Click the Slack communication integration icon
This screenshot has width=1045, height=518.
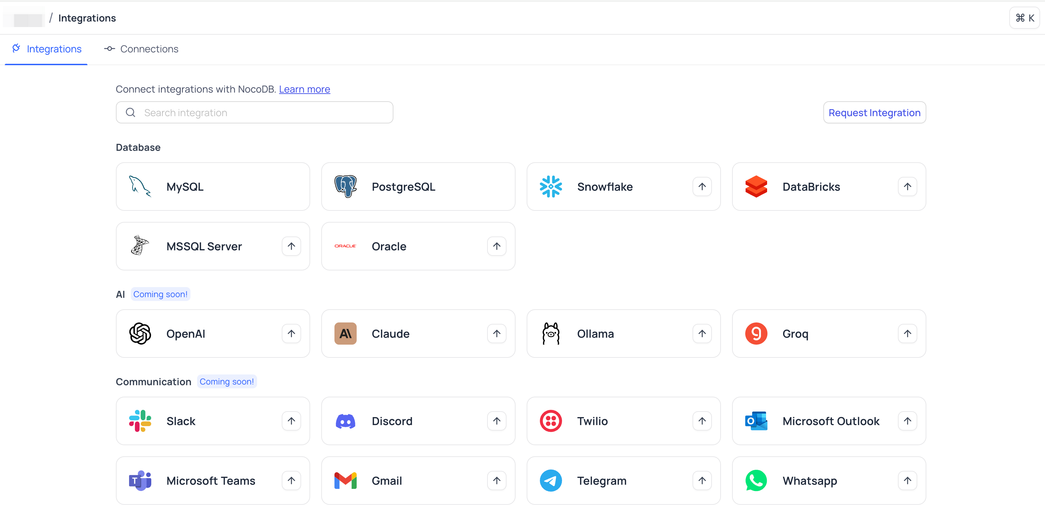(139, 421)
